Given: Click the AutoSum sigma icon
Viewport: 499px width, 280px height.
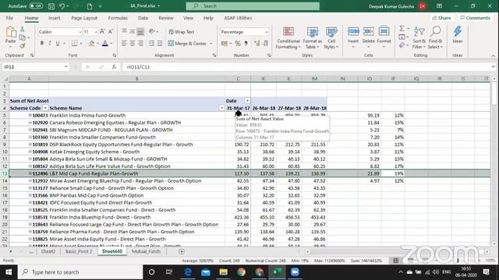Looking at the screenshot, I should (402, 29).
